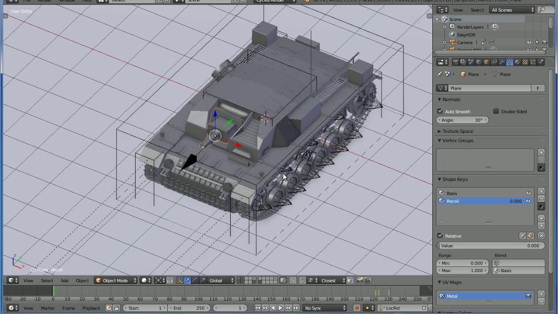Mute the Recoil shape key eye

tap(528, 201)
